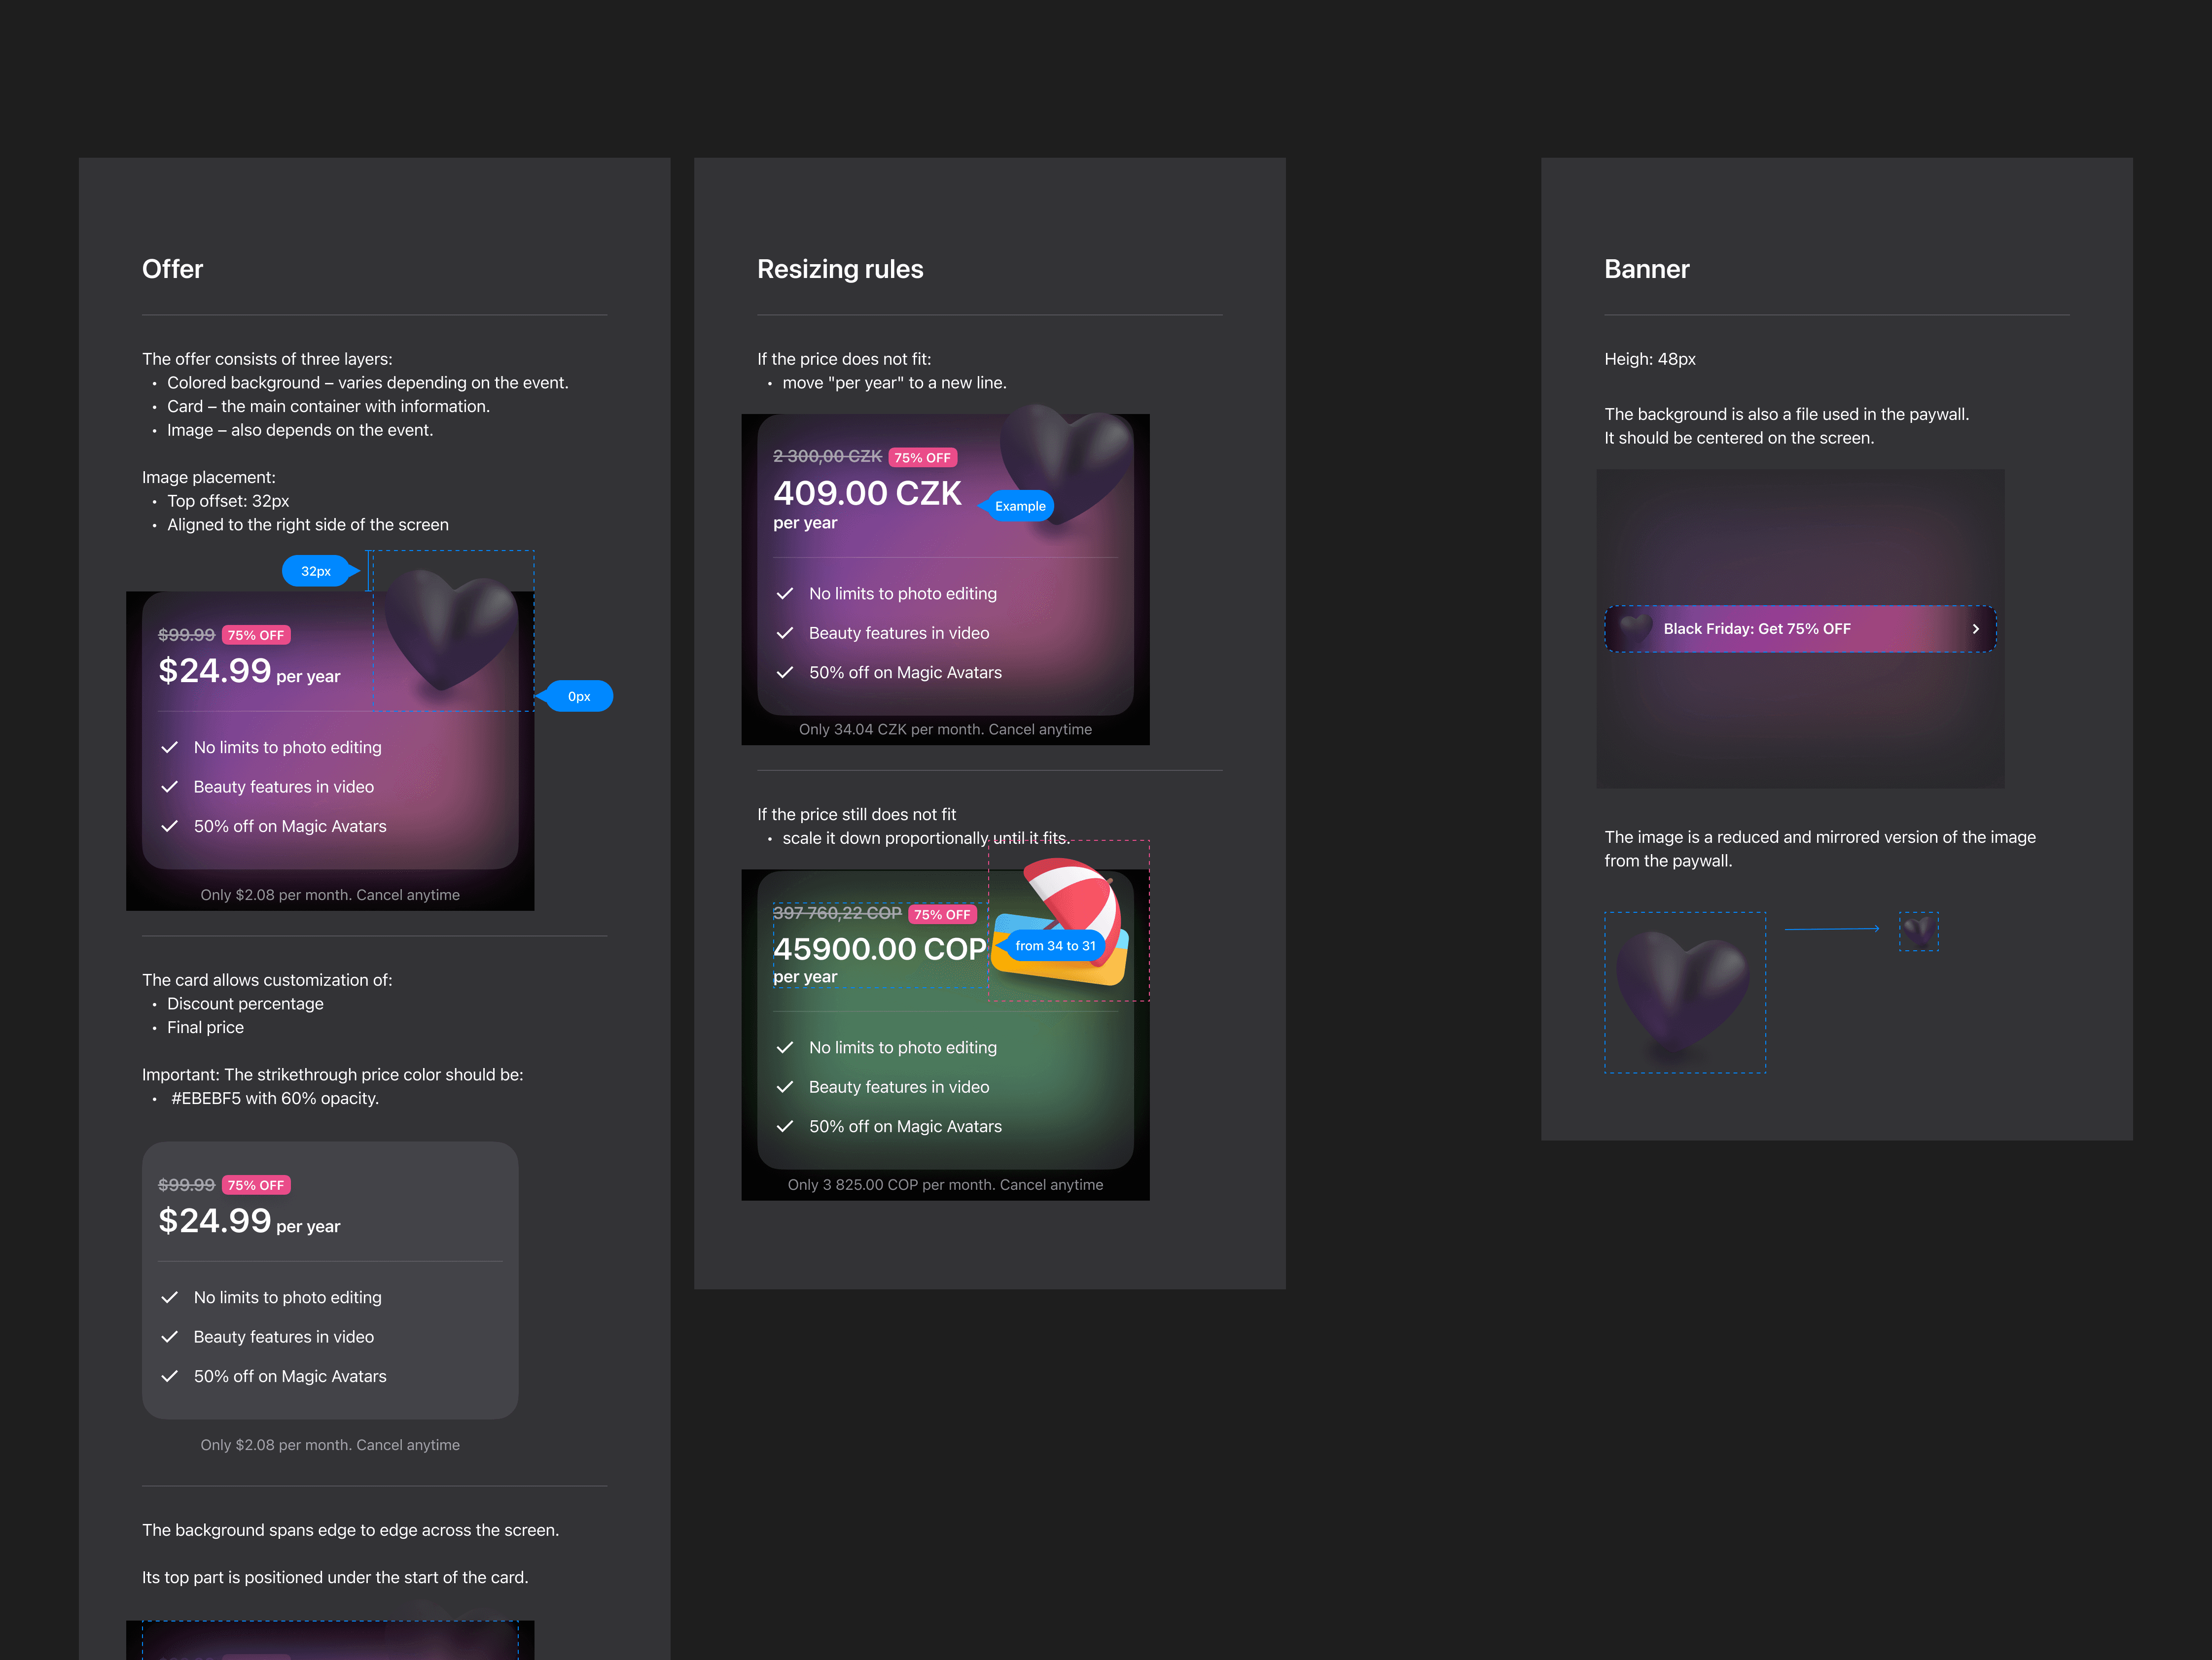
Task: Click the chevron arrow on the Black Friday banner
Action: [1975, 628]
